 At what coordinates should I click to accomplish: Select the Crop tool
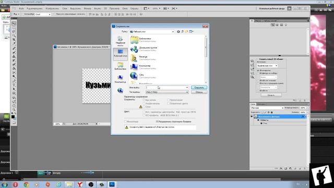point(14,40)
